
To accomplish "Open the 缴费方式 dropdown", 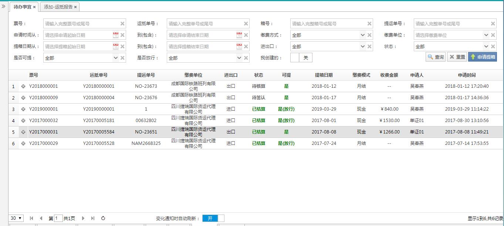I will 362,35.
